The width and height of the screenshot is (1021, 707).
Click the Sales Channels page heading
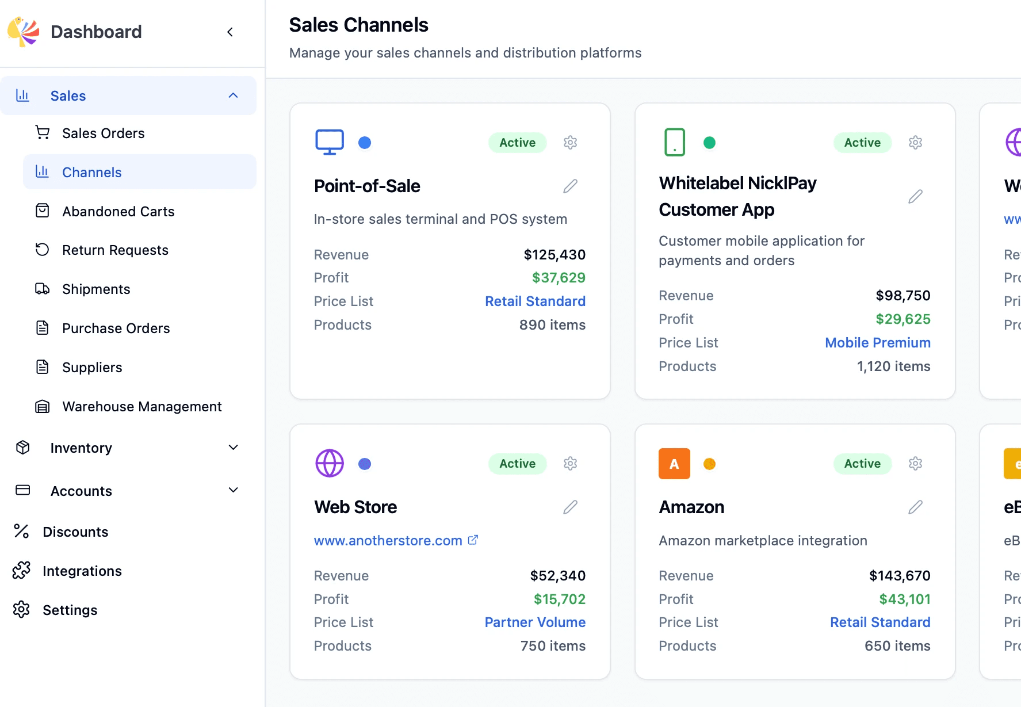(358, 25)
